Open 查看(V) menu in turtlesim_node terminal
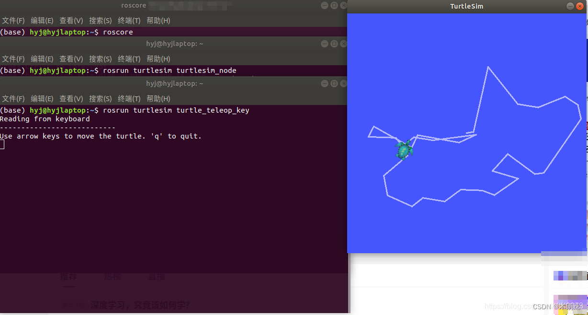 pyautogui.click(x=71, y=59)
